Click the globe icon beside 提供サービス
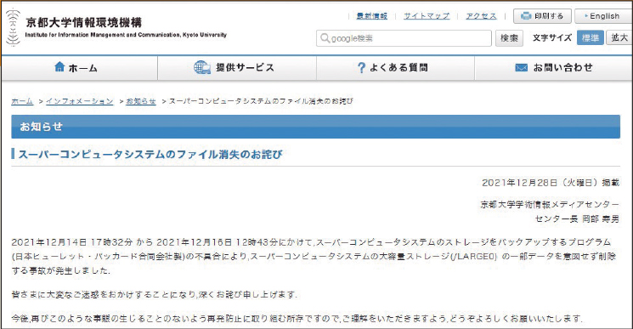 point(202,67)
